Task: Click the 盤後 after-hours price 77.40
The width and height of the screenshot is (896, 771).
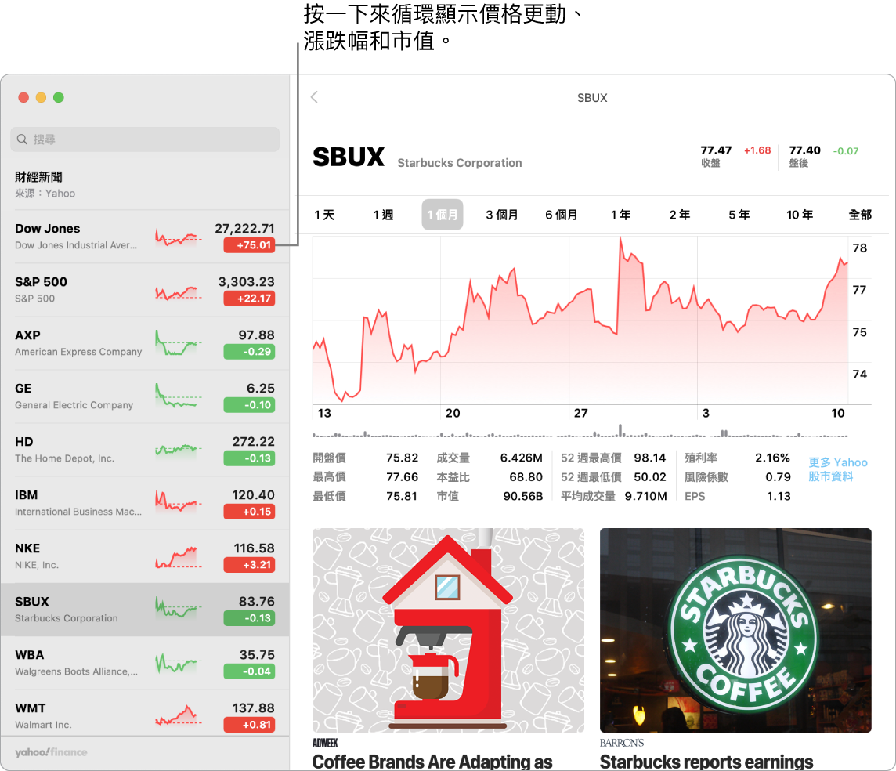Action: click(x=804, y=150)
